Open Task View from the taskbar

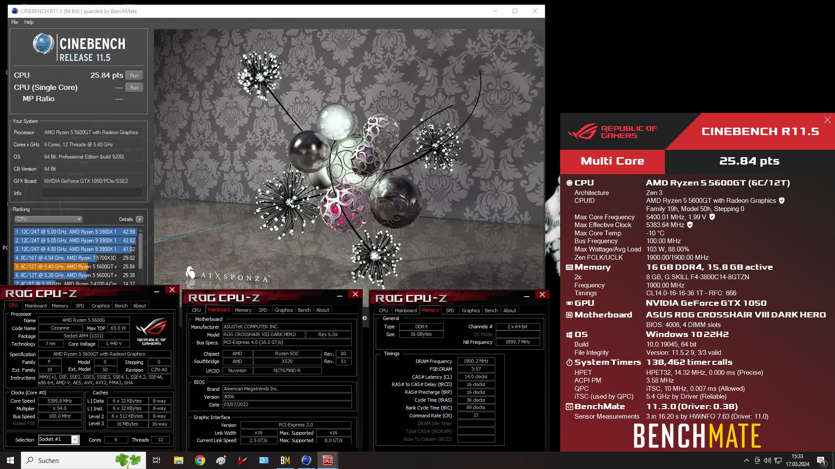coord(157,460)
